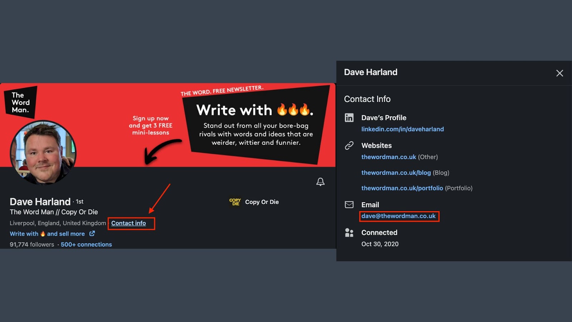Click the Dave Harland panel title
This screenshot has width=572, height=322.
pos(371,72)
